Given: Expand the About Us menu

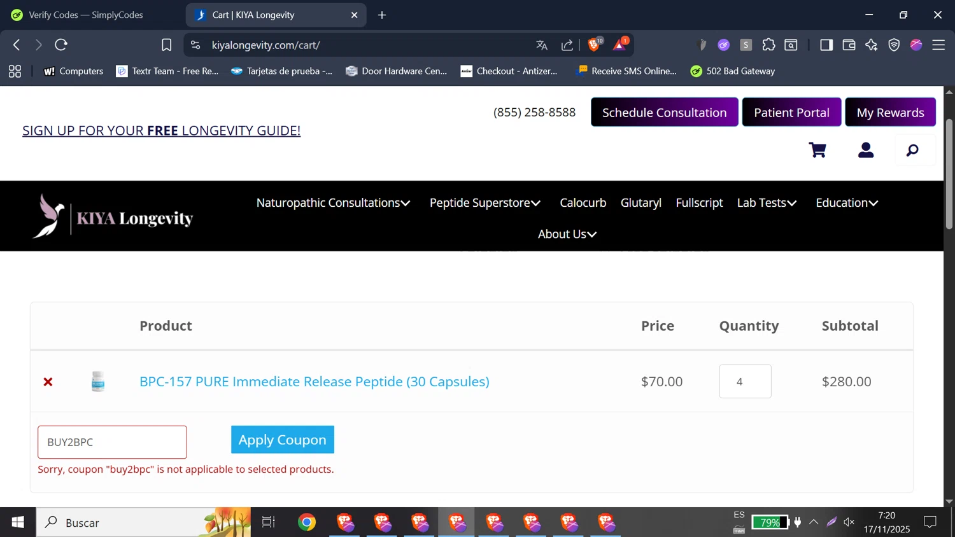Looking at the screenshot, I should 567,234.
